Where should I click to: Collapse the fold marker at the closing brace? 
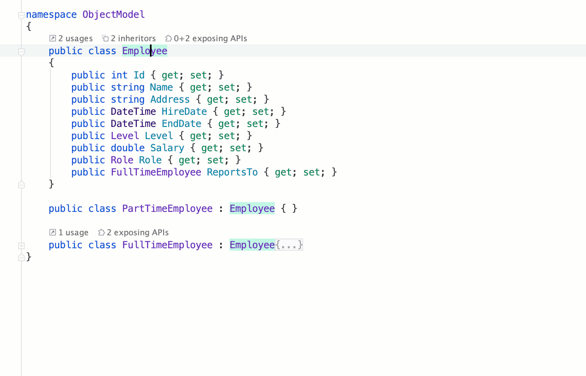(x=21, y=257)
